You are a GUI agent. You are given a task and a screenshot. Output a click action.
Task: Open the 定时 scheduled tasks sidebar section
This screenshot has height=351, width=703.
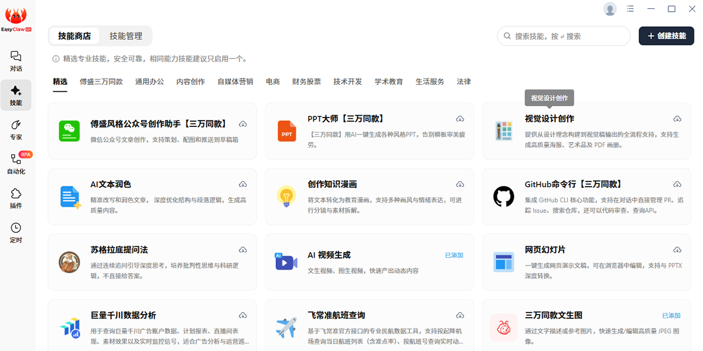16,233
